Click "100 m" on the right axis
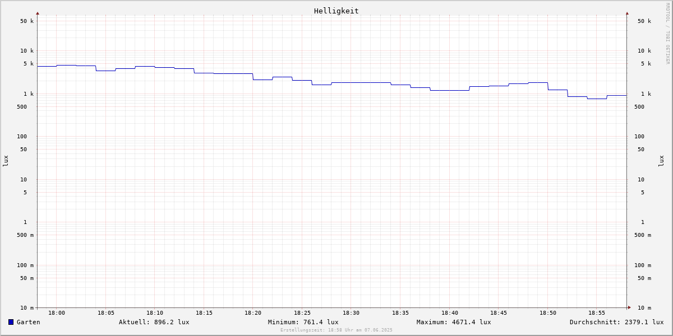The image size is (673, 336). point(643,265)
